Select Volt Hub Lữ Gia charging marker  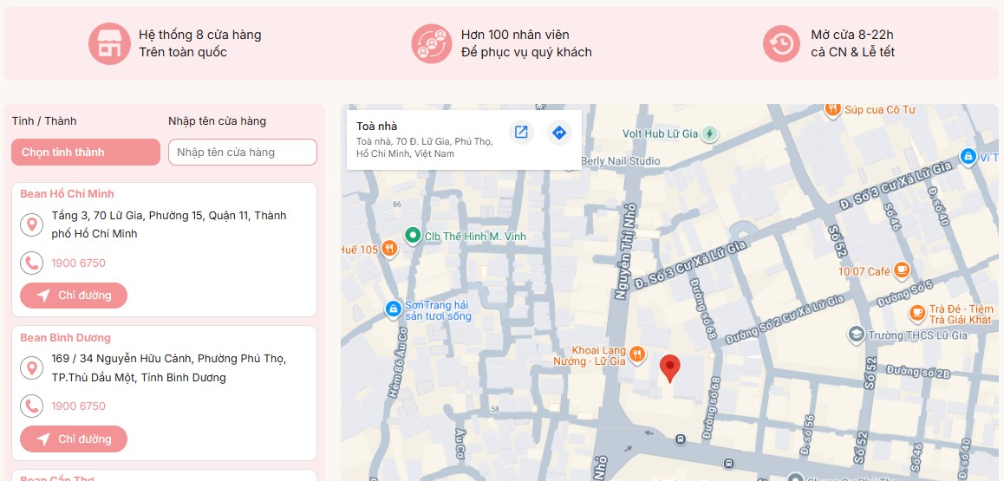(709, 133)
